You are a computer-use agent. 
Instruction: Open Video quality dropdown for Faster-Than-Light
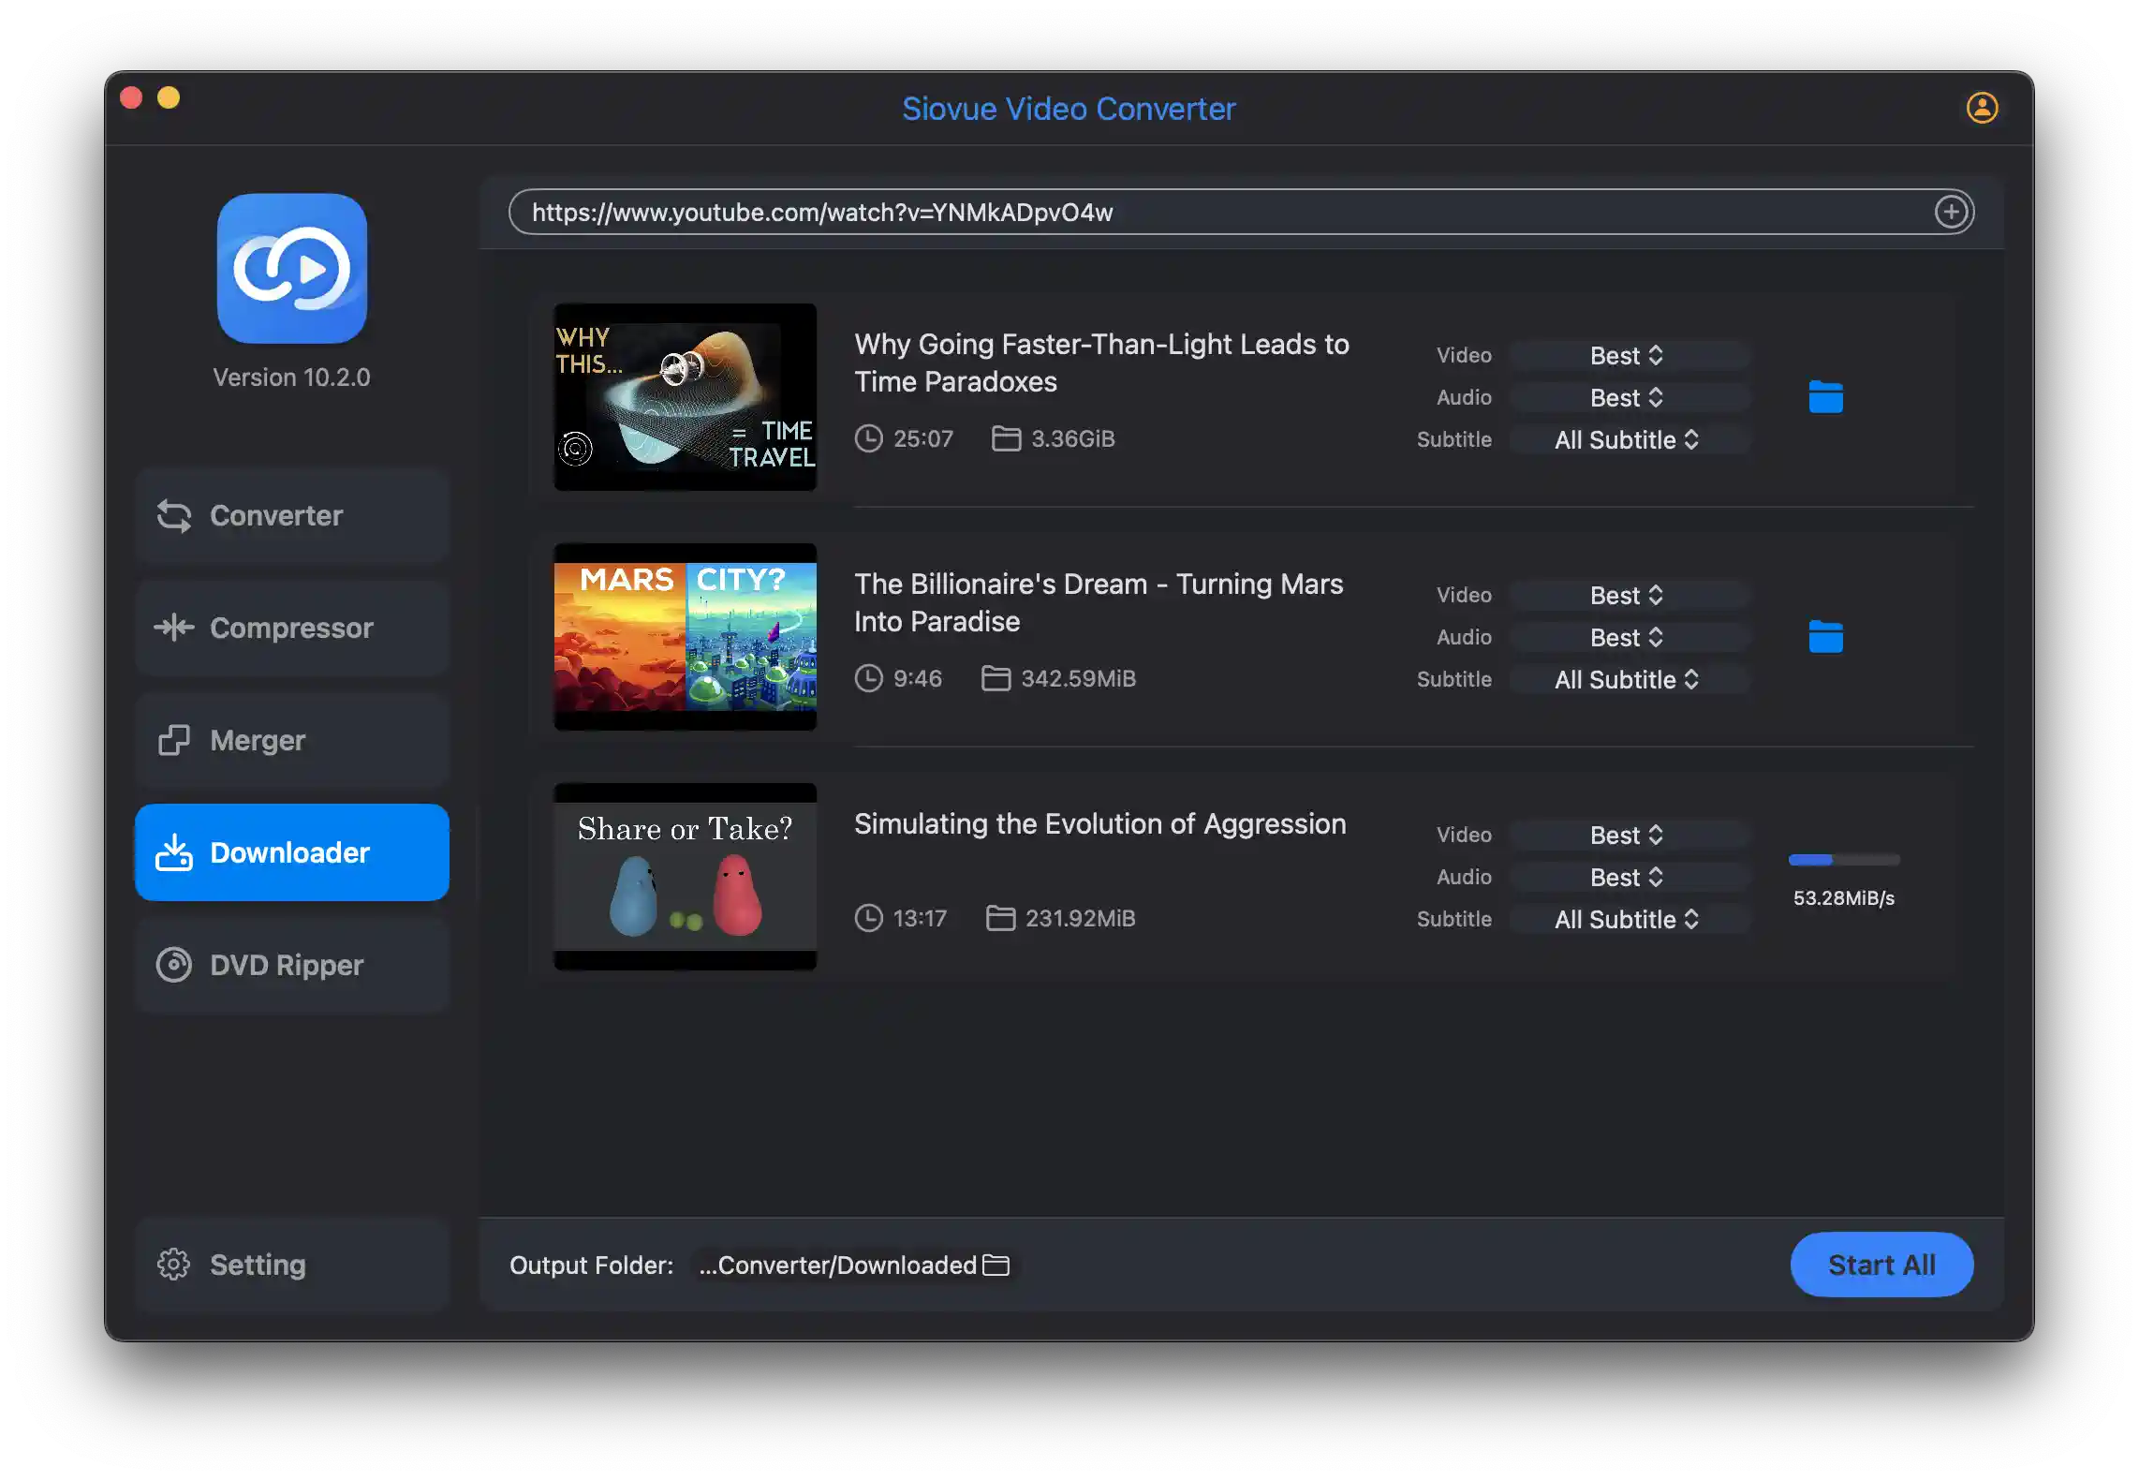(1630, 356)
